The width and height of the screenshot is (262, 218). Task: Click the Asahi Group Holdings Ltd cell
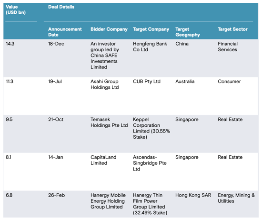point(105,85)
